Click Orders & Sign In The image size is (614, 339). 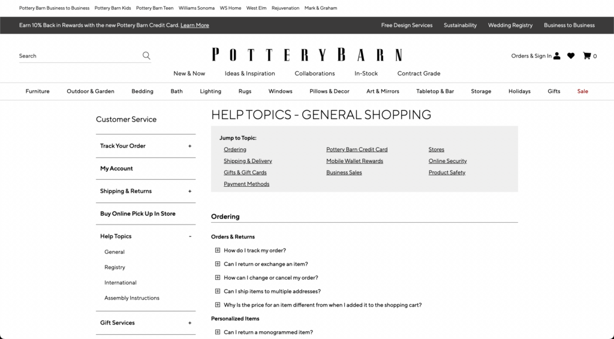(x=531, y=56)
